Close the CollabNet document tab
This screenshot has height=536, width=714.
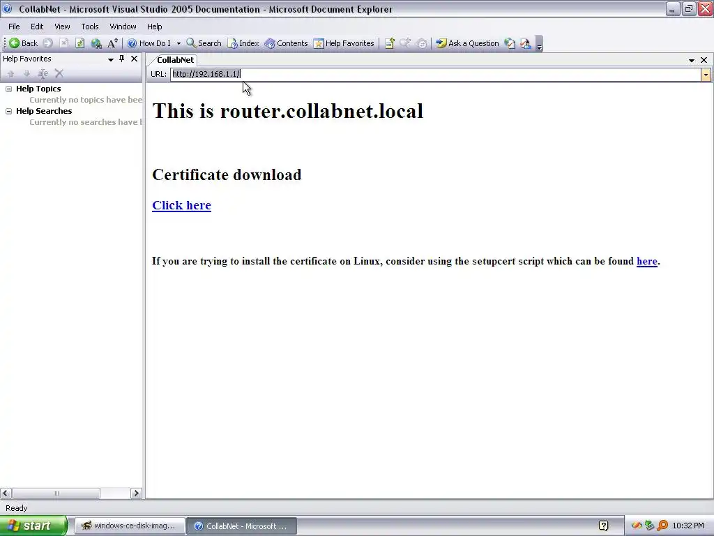pos(704,60)
